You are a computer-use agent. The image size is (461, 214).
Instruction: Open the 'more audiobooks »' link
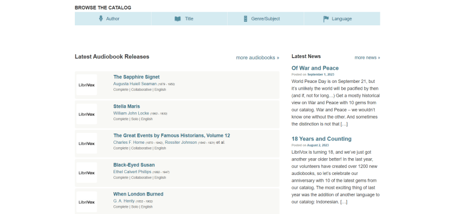pos(258,58)
